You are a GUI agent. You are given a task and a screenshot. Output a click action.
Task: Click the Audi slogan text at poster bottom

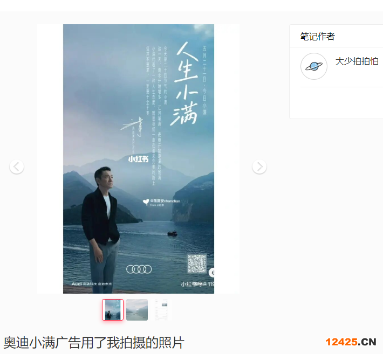pyautogui.click(x=92, y=284)
